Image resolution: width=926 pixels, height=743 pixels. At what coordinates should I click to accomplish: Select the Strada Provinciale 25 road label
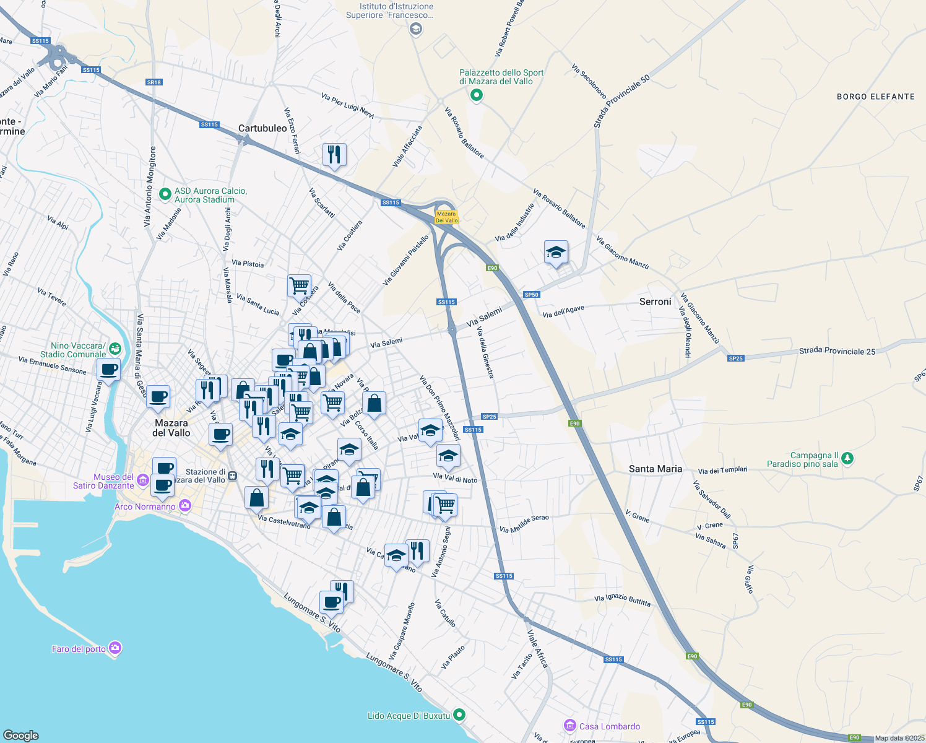coord(837,351)
